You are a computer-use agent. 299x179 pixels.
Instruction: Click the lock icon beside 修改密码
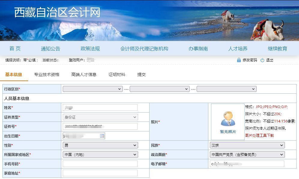tap(239, 60)
